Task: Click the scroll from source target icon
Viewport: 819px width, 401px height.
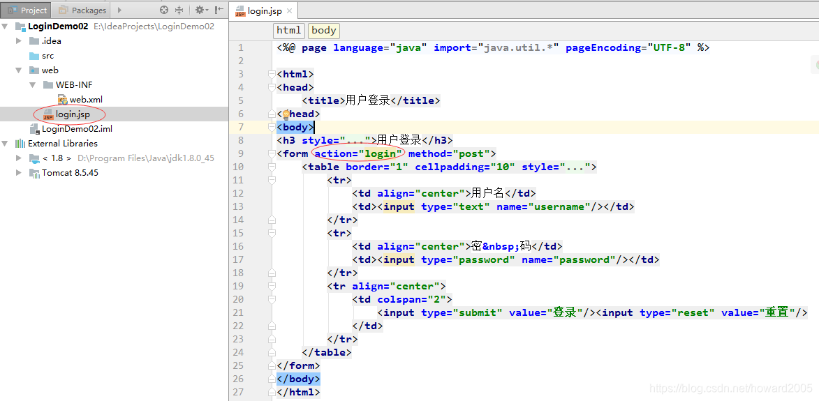Action: pyautogui.click(x=164, y=10)
